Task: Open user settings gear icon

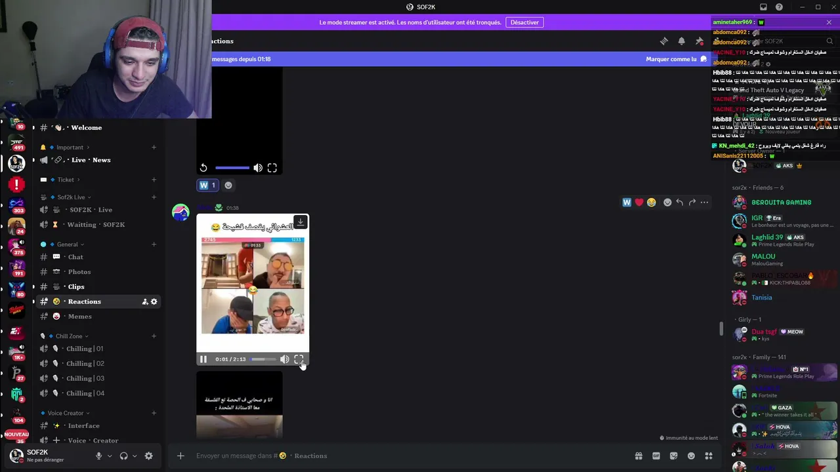Action: (149, 456)
